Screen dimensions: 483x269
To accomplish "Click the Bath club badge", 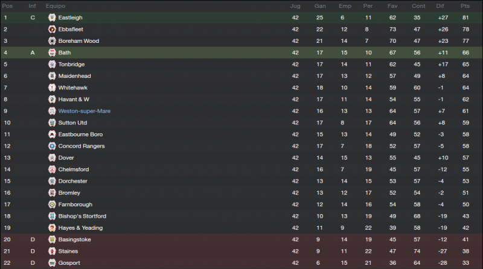I will pos(52,52).
